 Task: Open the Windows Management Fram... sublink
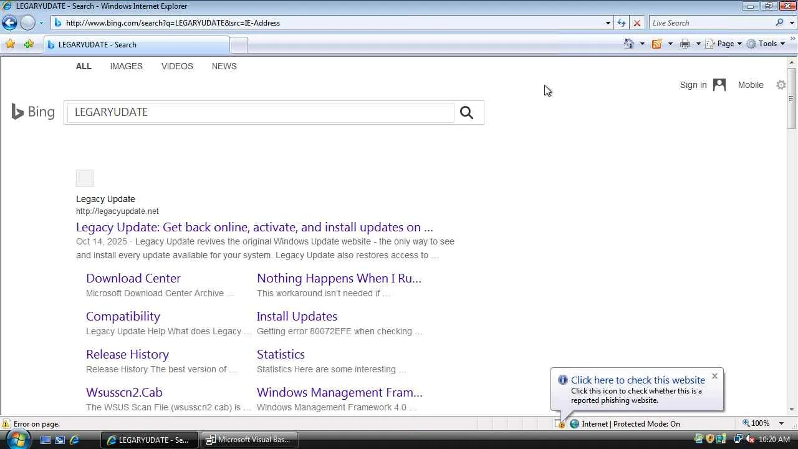tap(340, 392)
